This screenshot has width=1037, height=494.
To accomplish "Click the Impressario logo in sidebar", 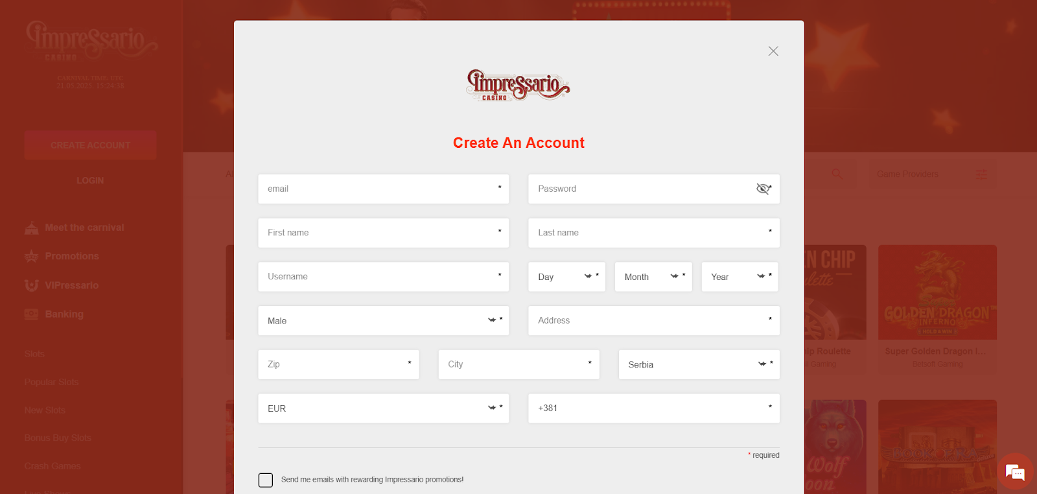I will click(91, 41).
